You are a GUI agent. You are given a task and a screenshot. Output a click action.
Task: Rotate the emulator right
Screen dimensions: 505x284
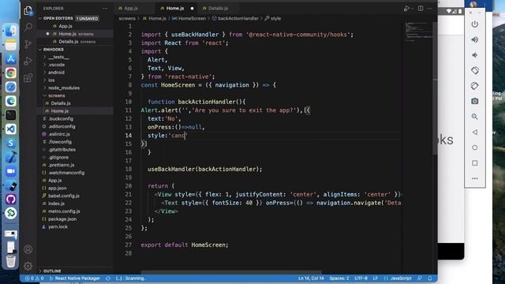coord(475,86)
